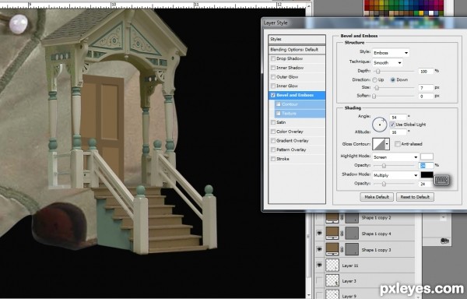Open the Shadow Mode dropdown showing Multiply
This screenshot has width=467, height=299.
[395, 175]
